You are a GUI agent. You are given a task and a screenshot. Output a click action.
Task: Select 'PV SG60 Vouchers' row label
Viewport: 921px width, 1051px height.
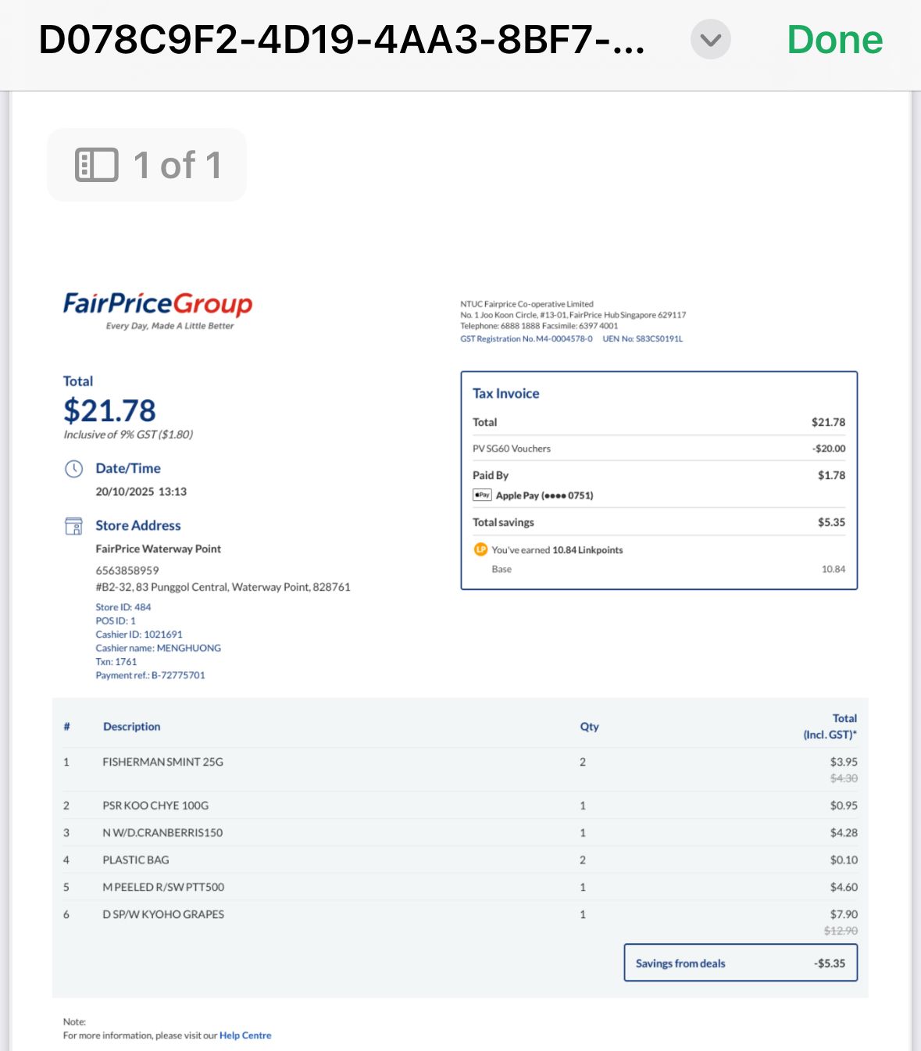512,449
